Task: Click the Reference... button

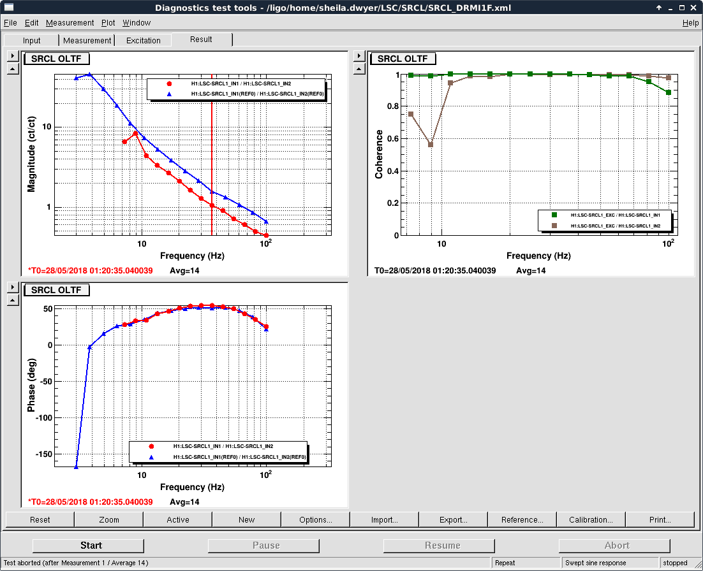Action: [522, 520]
